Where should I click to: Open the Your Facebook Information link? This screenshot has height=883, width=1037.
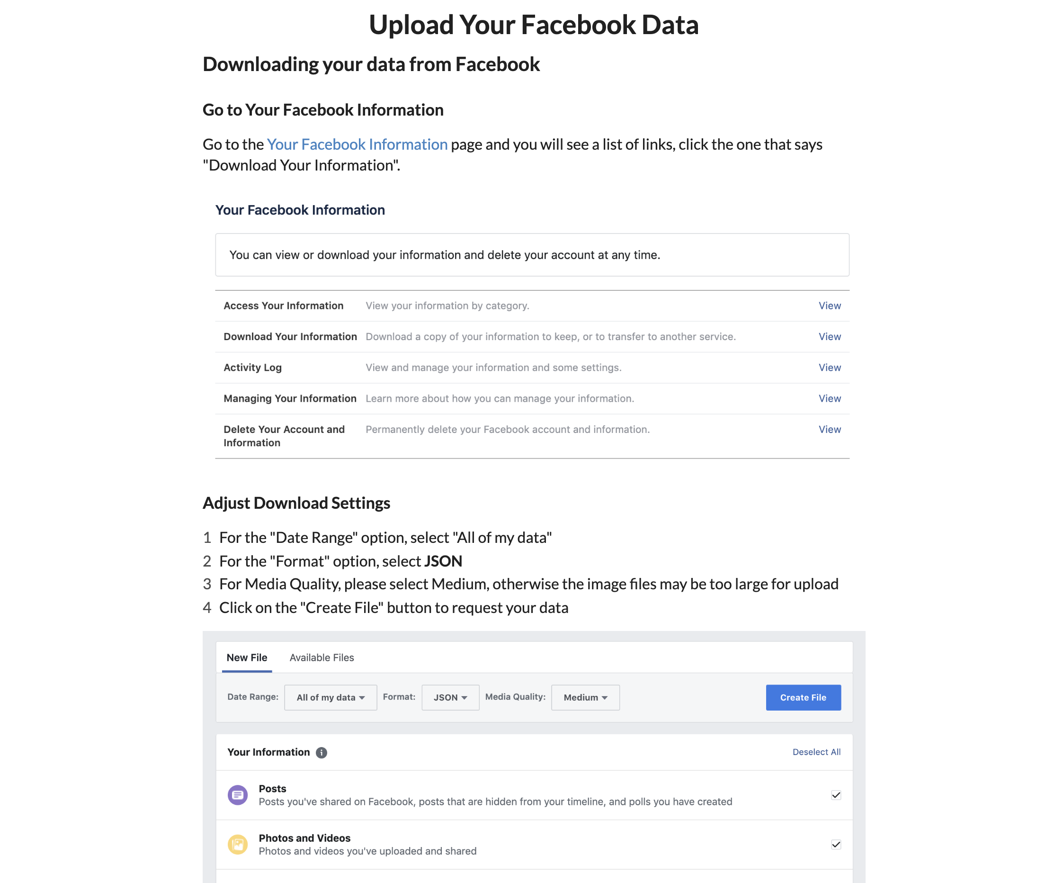tap(357, 144)
